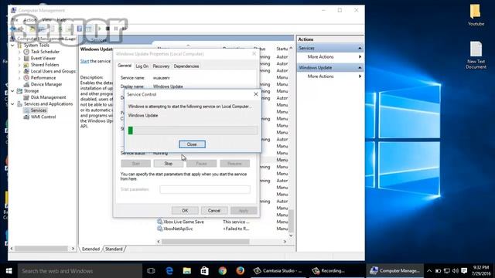The image size is (495, 278).
Task: Switch to the Dependencies tab
Action: [186, 66]
